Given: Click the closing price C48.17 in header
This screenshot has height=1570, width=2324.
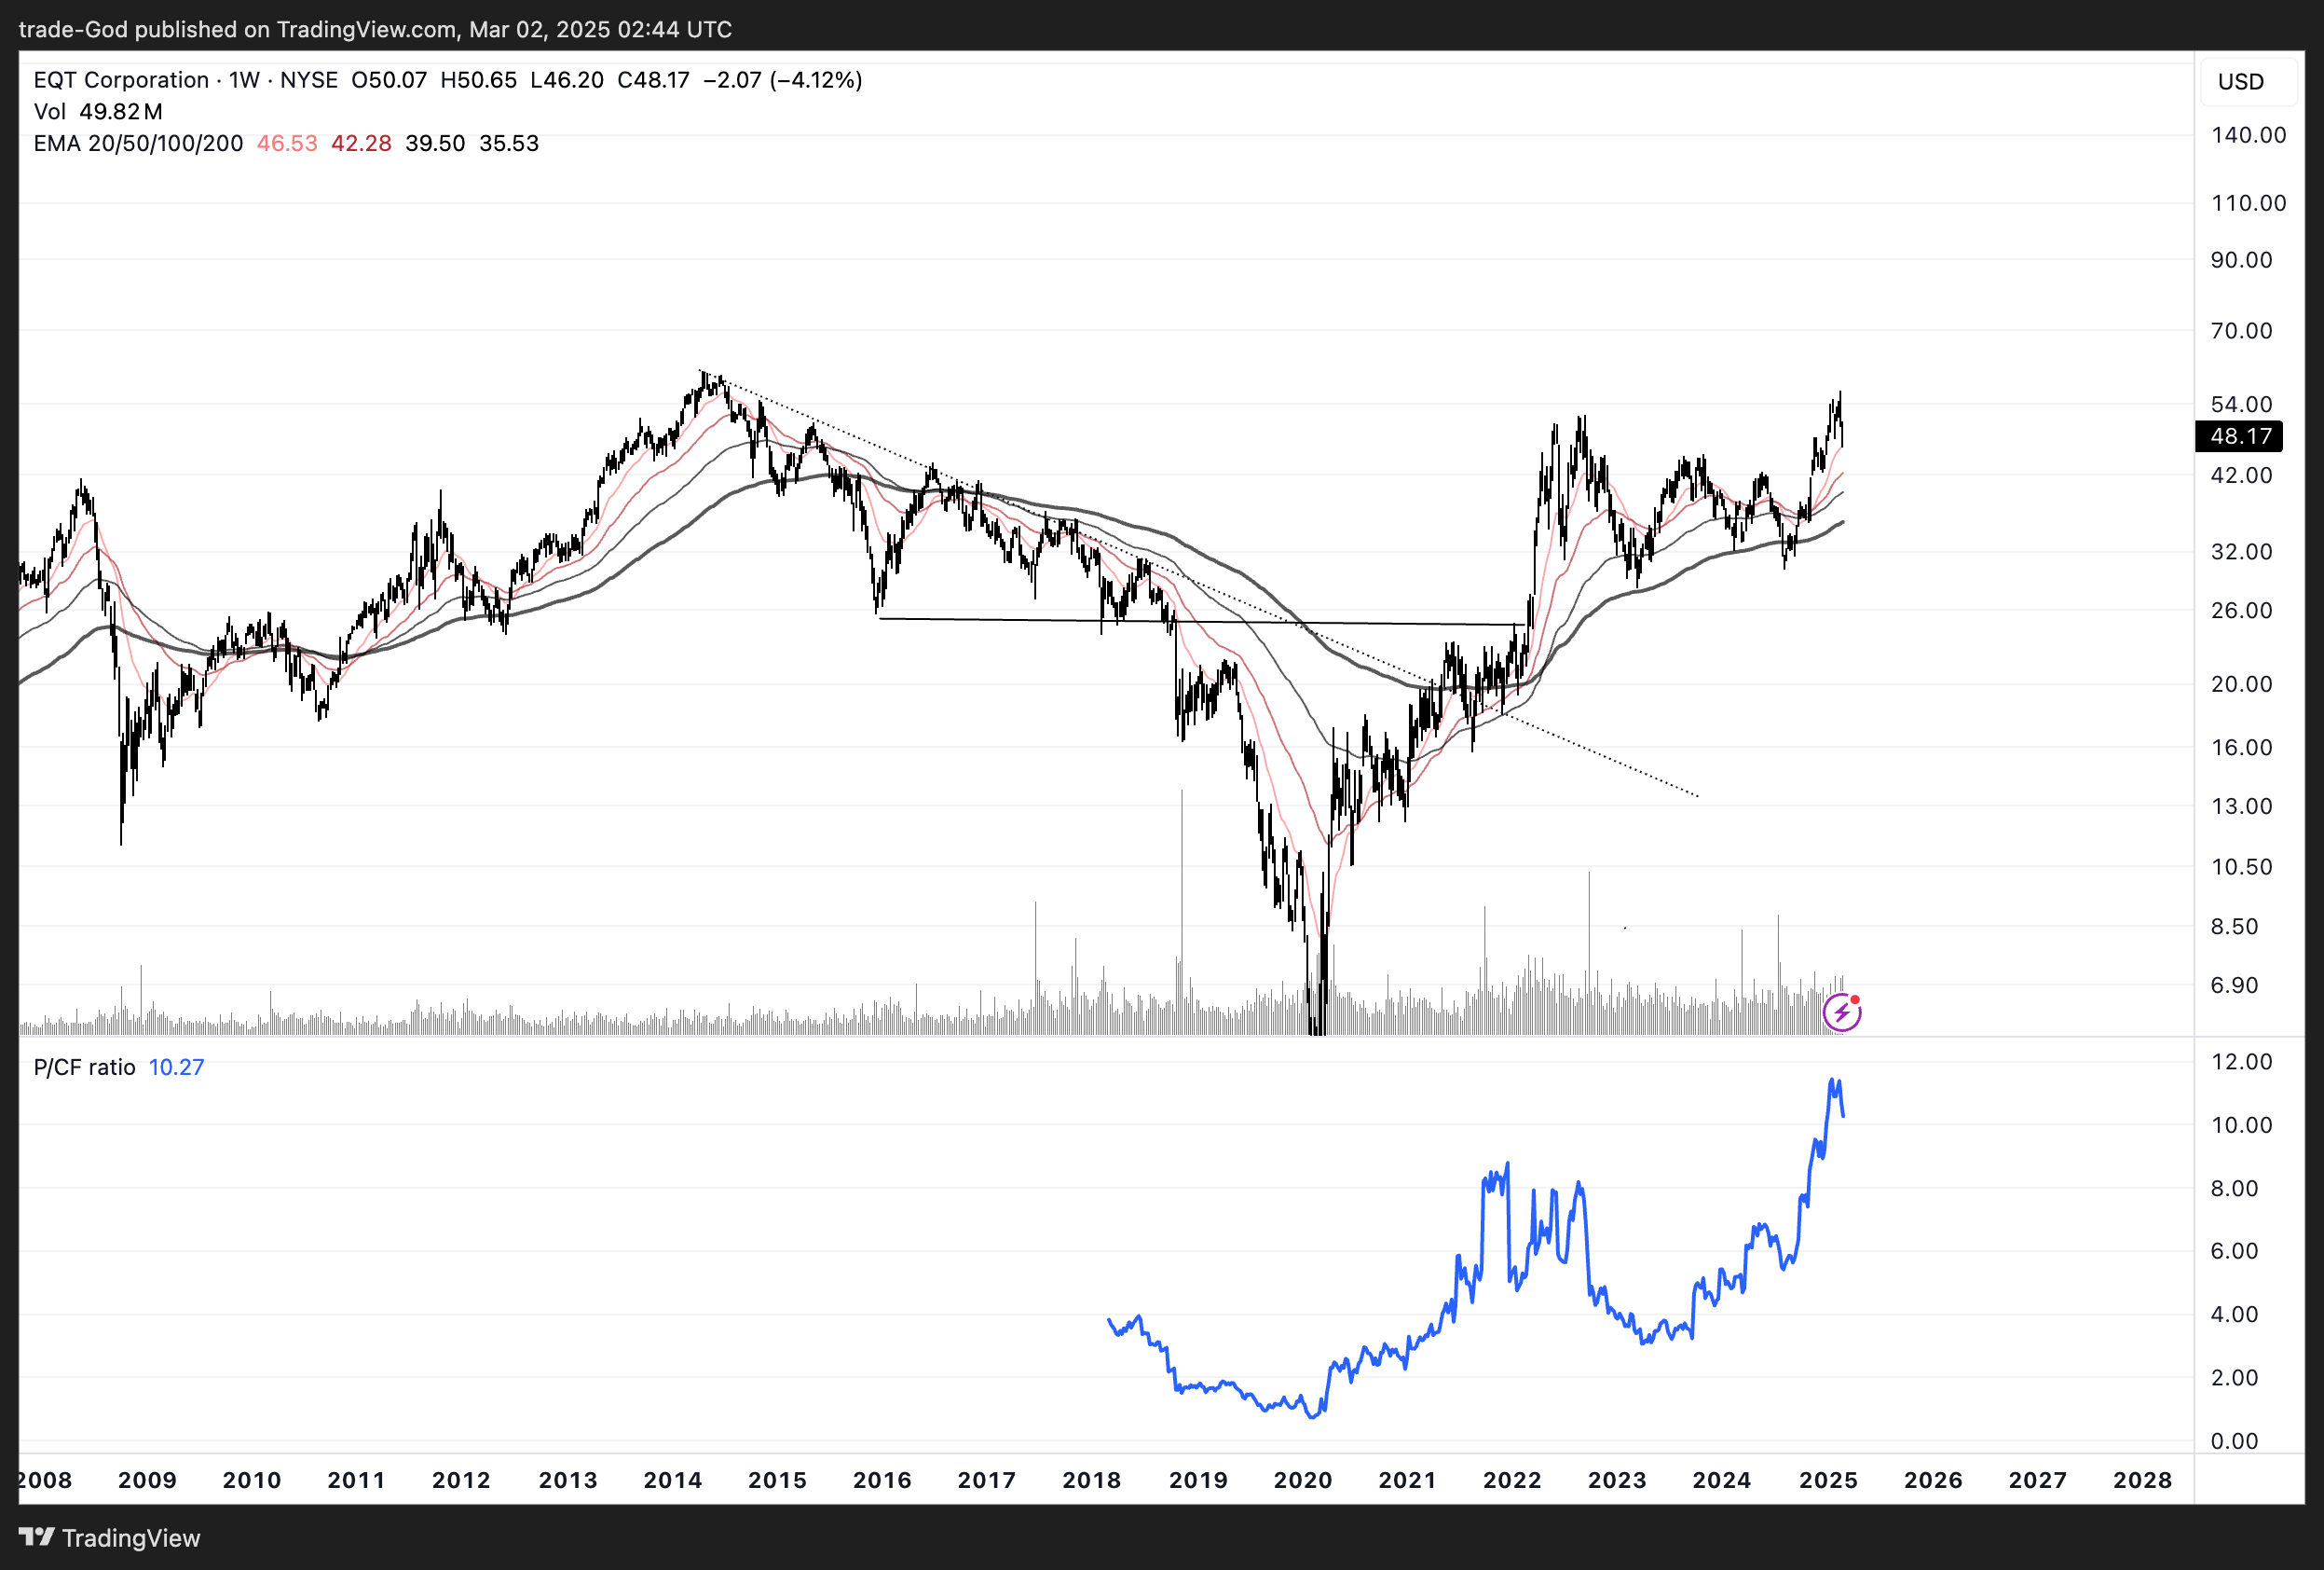Looking at the screenshot, I should tap(653, 80).
